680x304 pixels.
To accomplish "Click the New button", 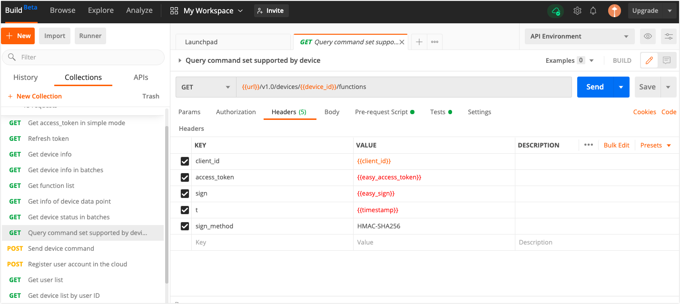I will 18,36.
